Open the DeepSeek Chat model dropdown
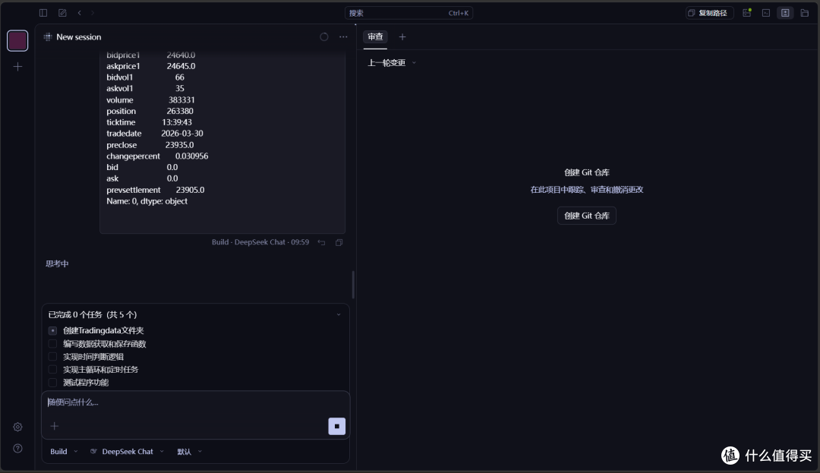Image resolution: width=820 pixels, height=473 pixels. click(127, 452)
